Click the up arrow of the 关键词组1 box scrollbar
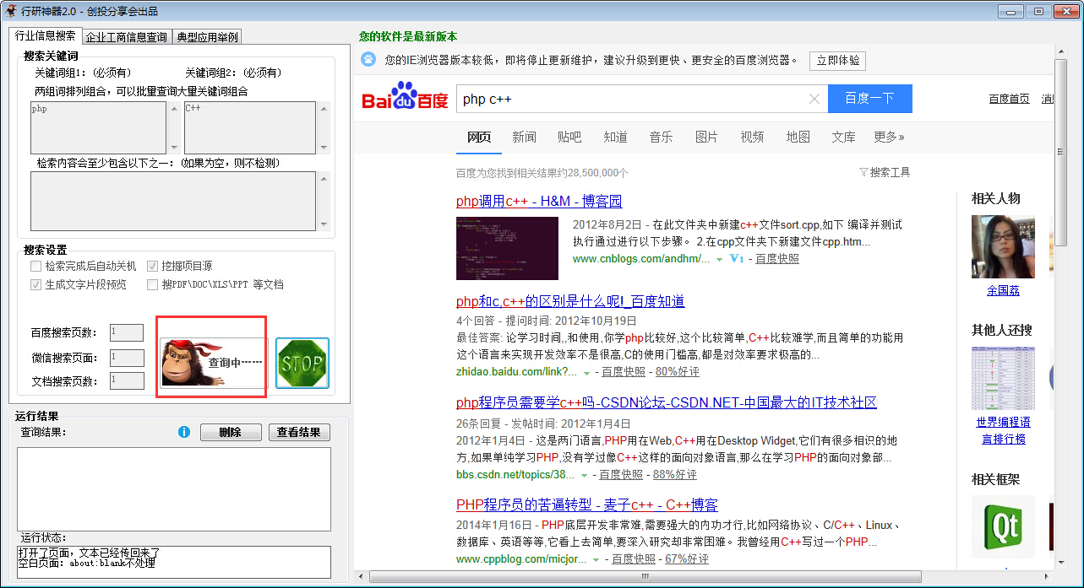The height and width of the screenshot is (588, 1084). click(x=175, y=108)
